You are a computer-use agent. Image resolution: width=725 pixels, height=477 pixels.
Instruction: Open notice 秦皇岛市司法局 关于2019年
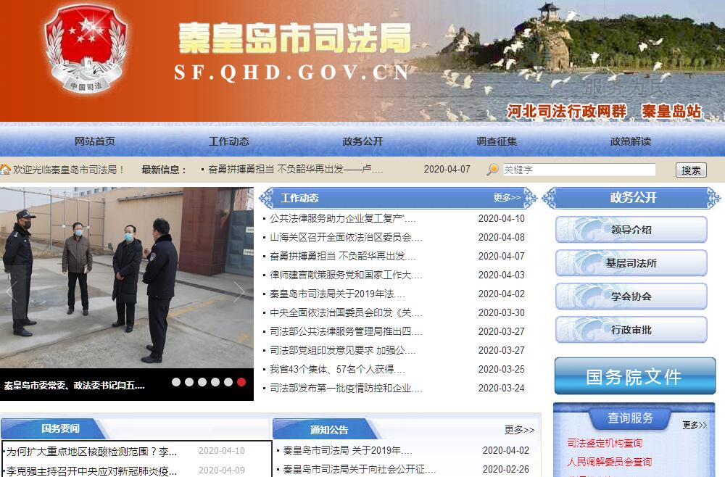click(347, 450)
